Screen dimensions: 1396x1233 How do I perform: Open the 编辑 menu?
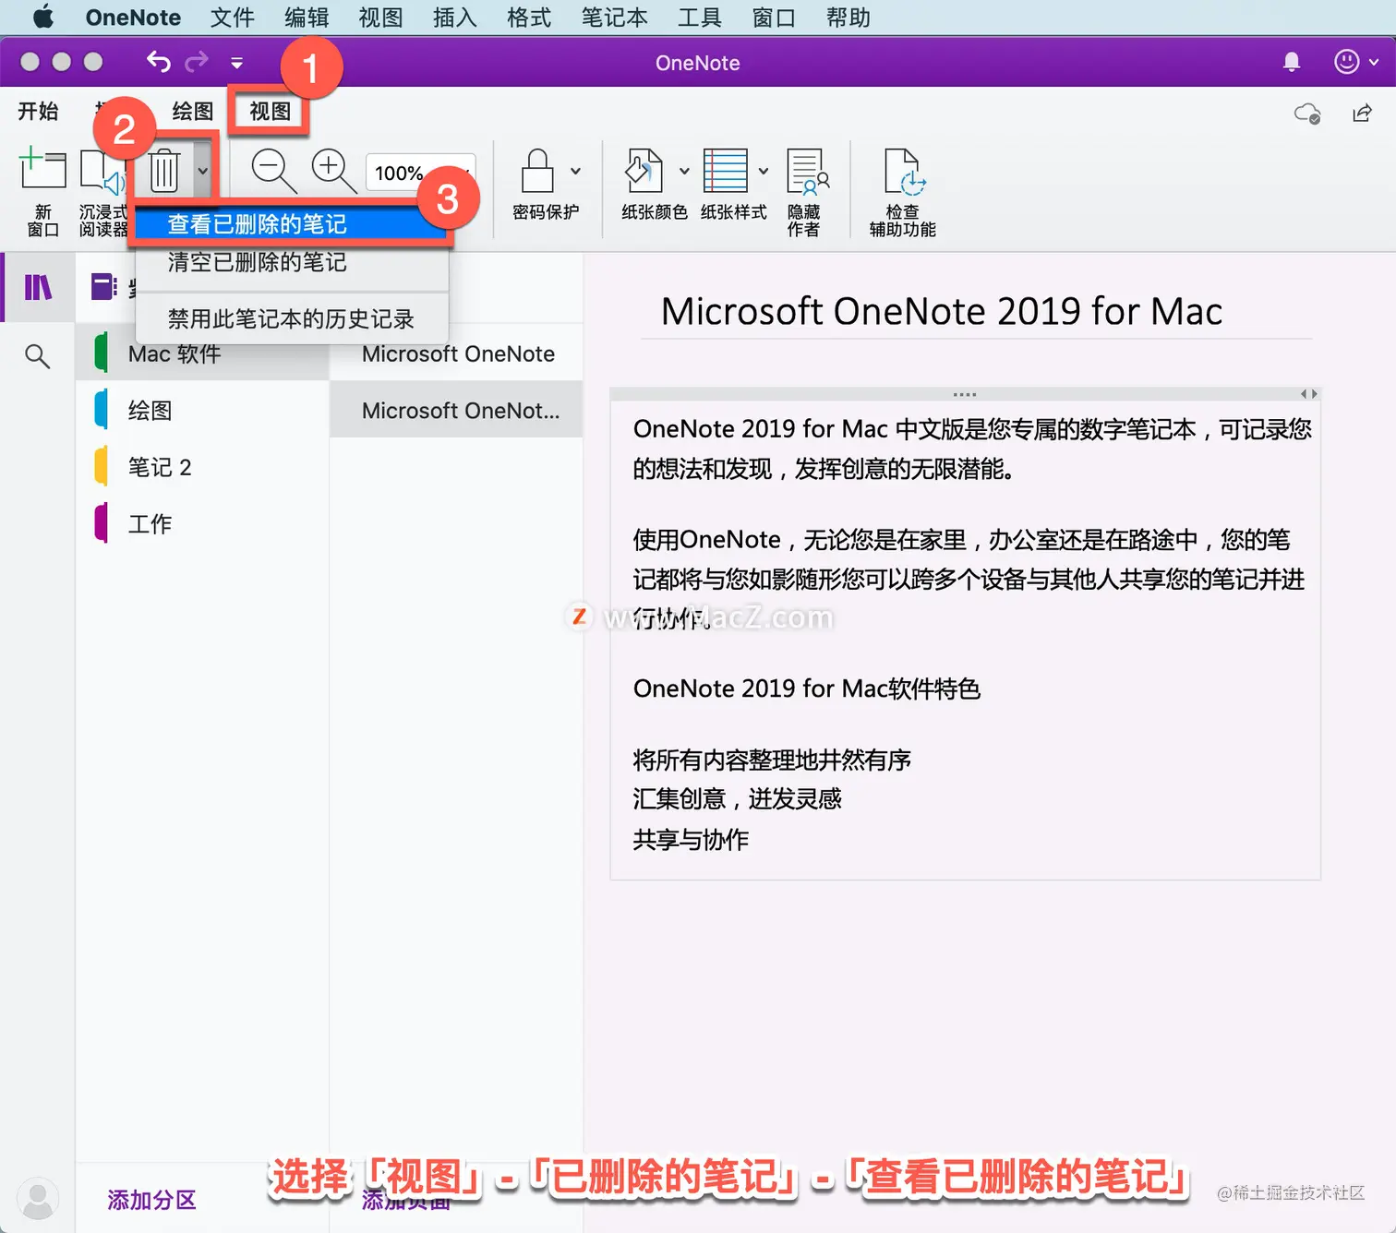coord(307,18)
